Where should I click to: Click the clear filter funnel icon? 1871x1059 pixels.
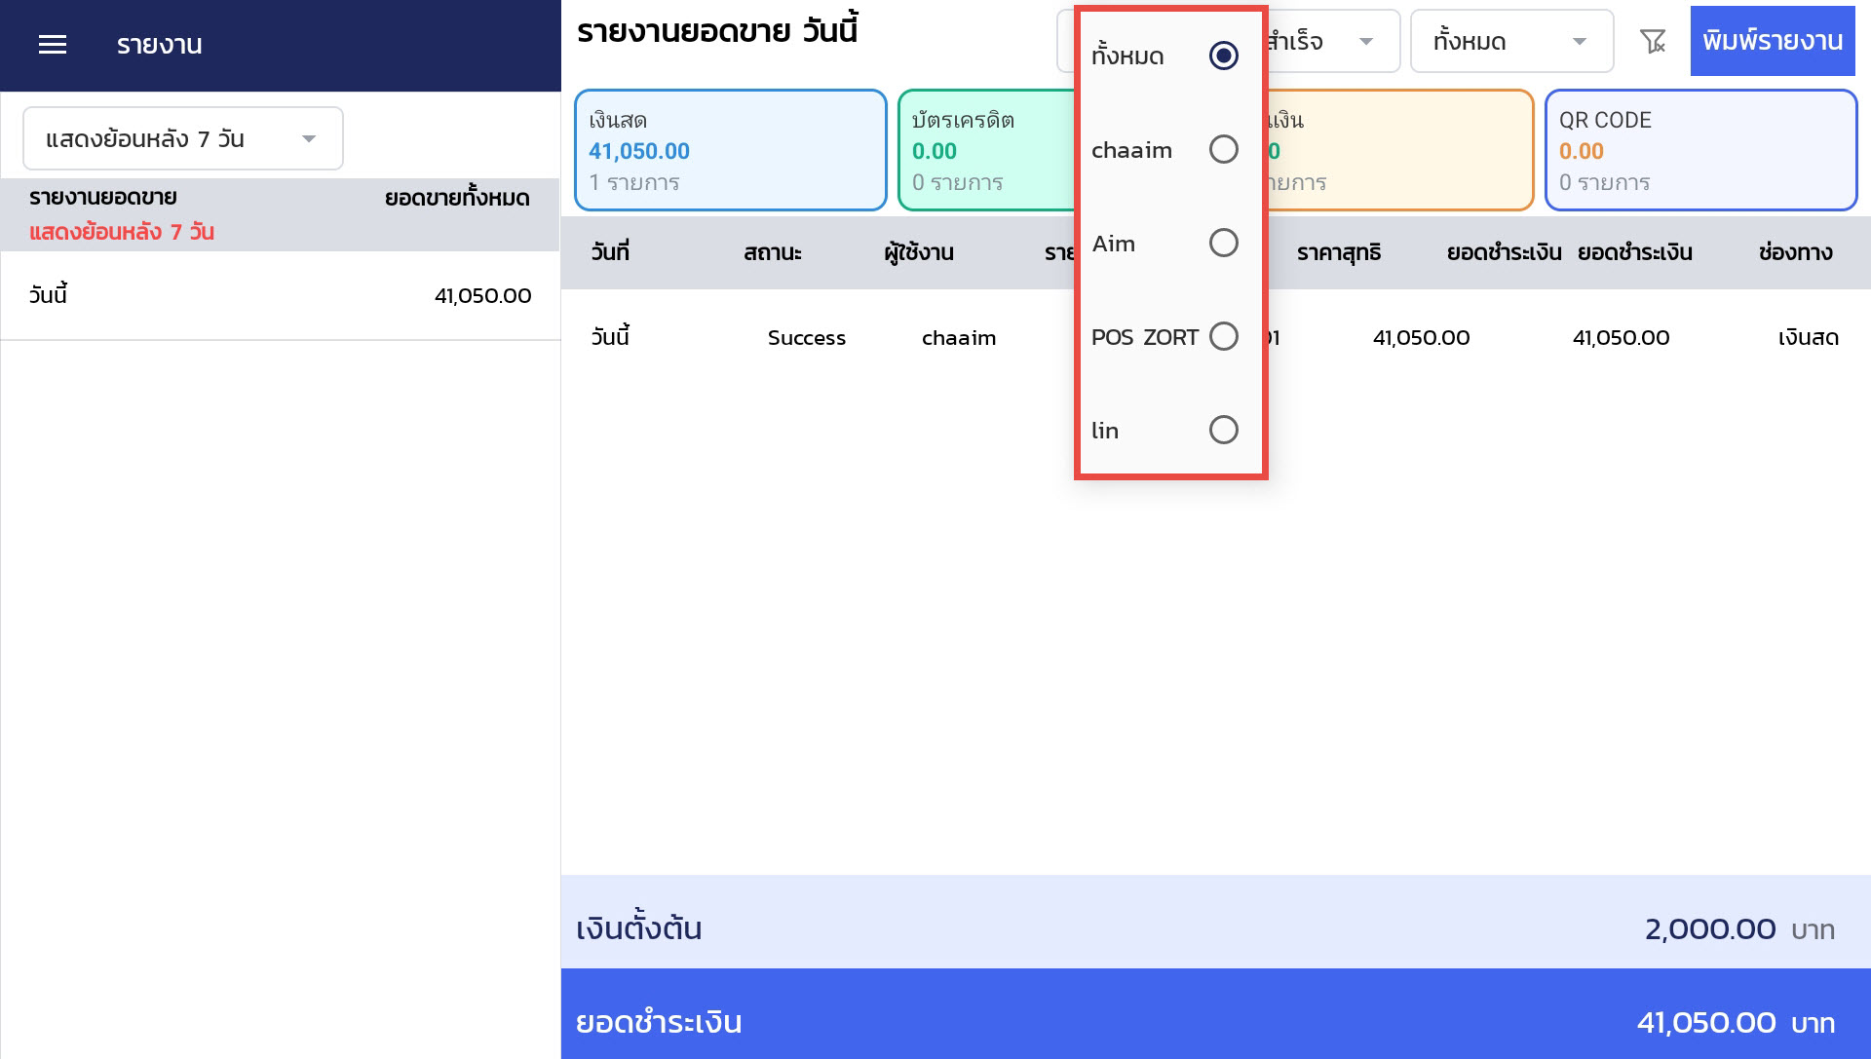click(x=1653, y=42)
